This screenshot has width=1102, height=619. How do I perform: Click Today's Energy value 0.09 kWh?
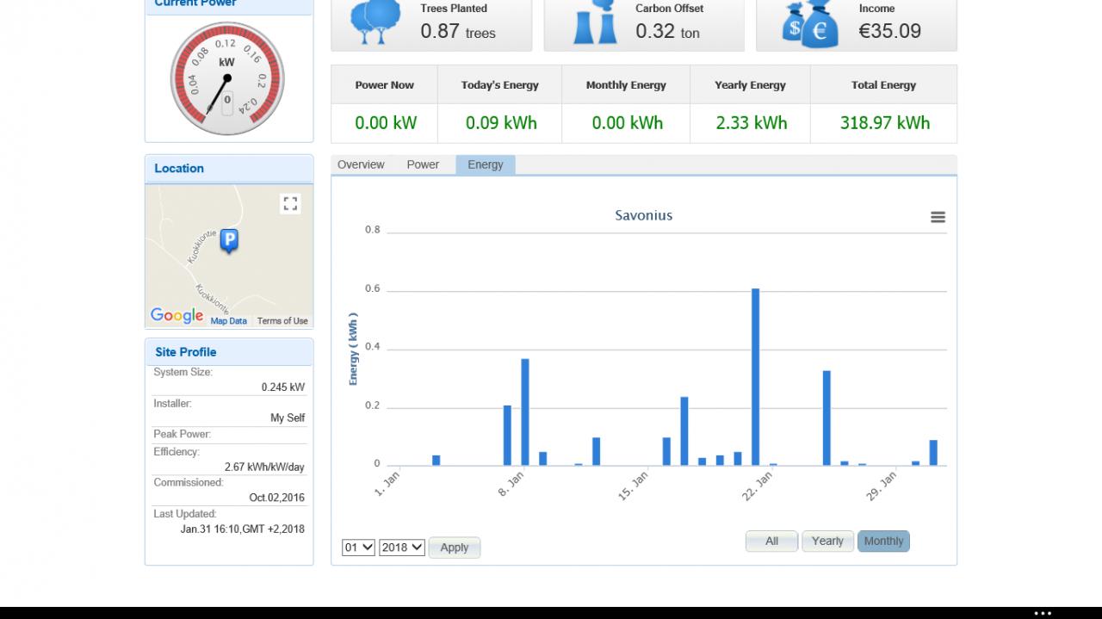pyautogui.click(x=501, y=123)
